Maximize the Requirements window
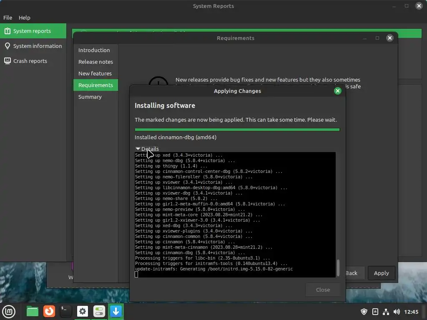The image size is (427, 320). [x=377, y=38]
